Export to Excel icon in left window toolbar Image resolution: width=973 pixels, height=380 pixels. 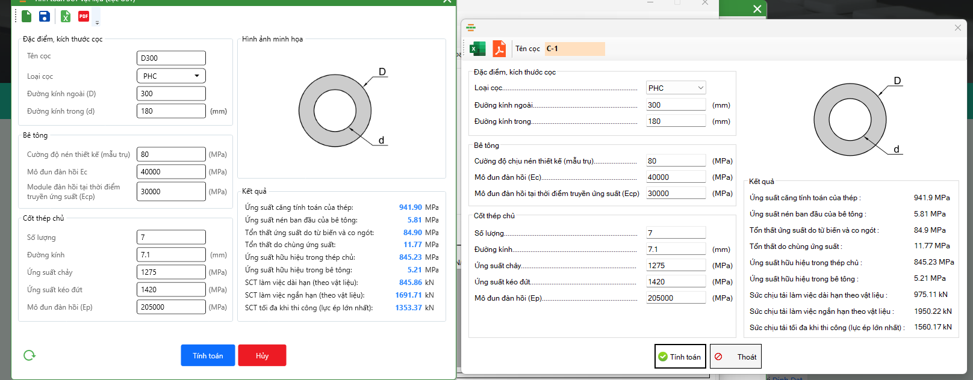[x=66, y=16]
